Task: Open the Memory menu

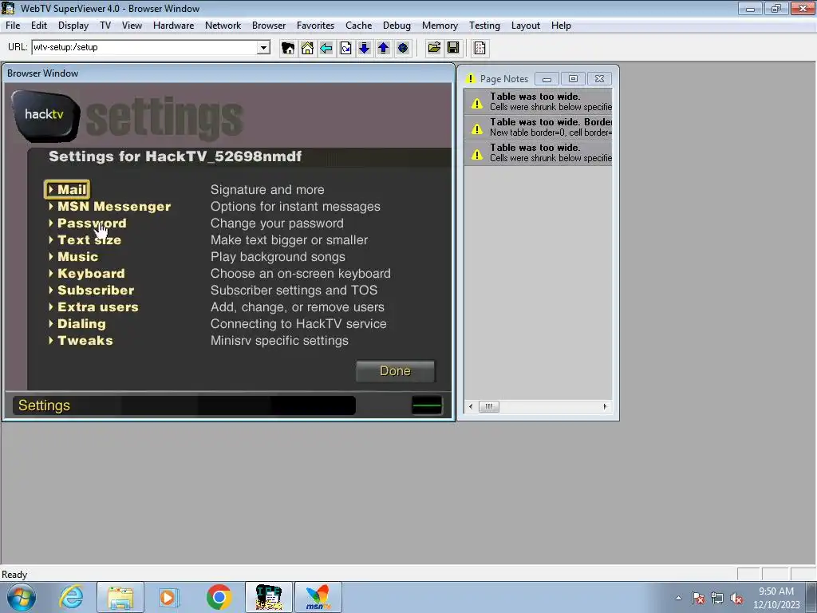Action: [x=440, y=25]
